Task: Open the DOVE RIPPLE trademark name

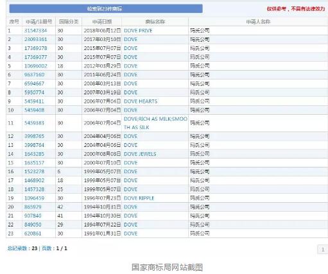Action: pyautogui.click(x=139, y=198)
